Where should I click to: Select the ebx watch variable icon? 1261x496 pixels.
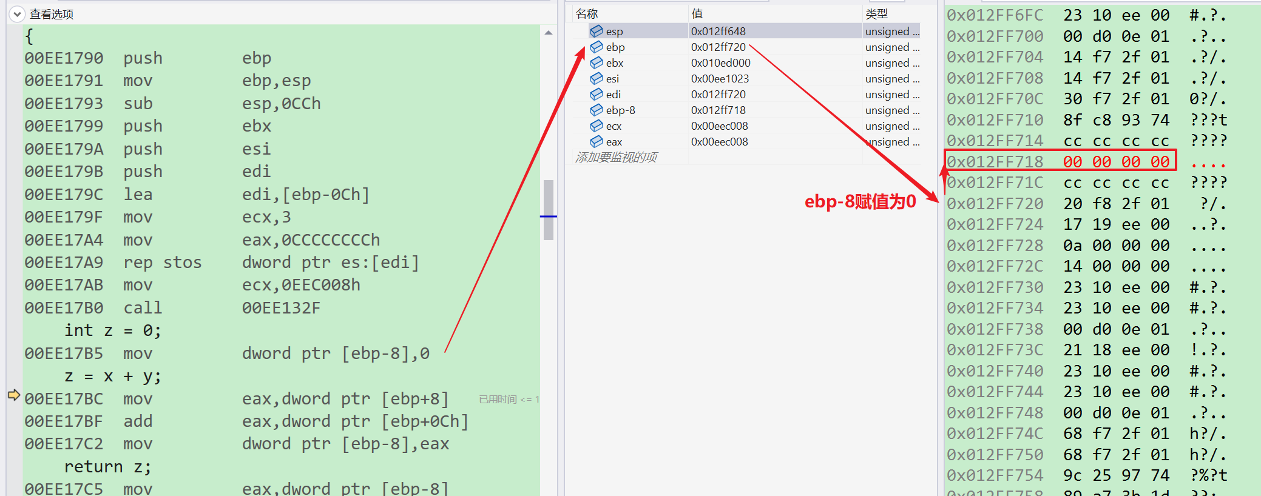tap(597, 62)
